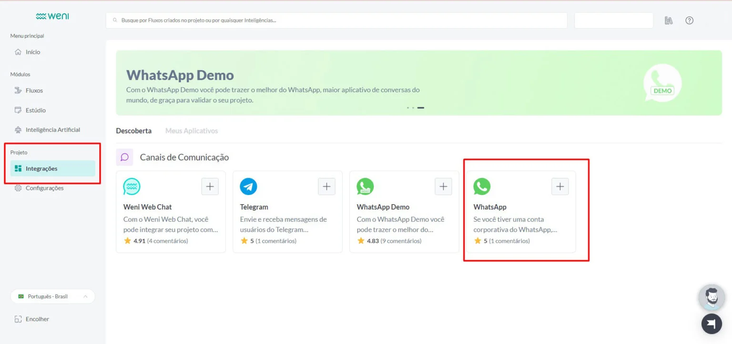
Task: Click the home icon beside Início
Action: 18,52
